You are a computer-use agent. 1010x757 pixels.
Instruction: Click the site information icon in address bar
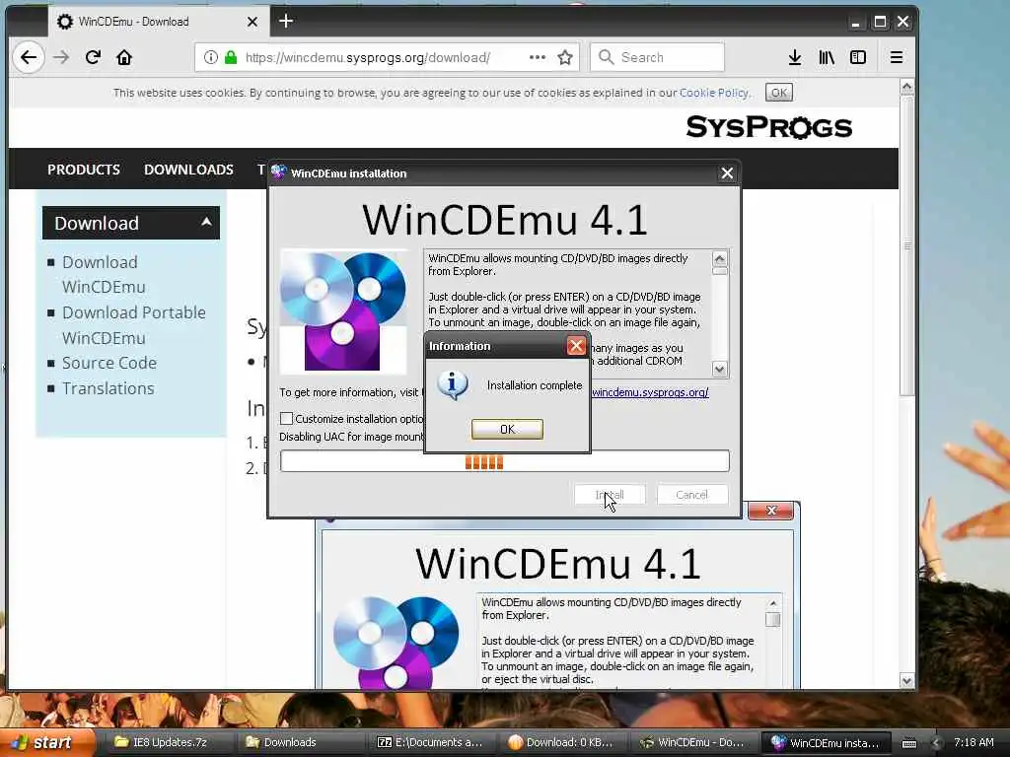(x=211, y=57)
